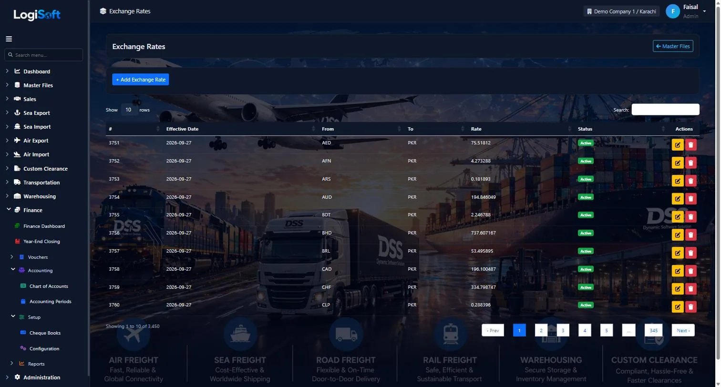The height and width of the screenshot is (387, 721).
Task: Open the Warehousing menu item
Action: 39,196
